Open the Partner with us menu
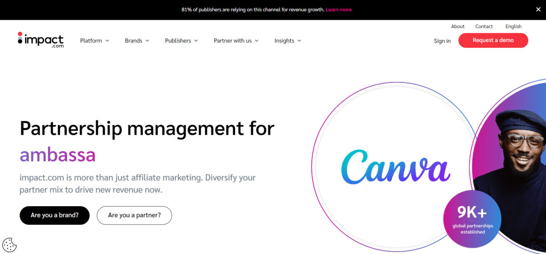 pyautogui.click(x=233, y=40)
